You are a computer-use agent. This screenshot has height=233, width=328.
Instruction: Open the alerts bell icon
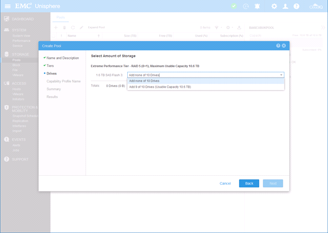pyautogui.click(x=258, y=6)
